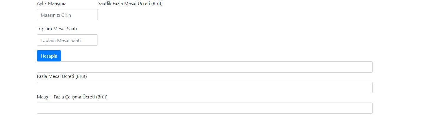The width and height of the screenshot is (439, 139).
Task: Click the field under Fazla Mesai Ücreti (Brüt)
Action: point(204,88)
